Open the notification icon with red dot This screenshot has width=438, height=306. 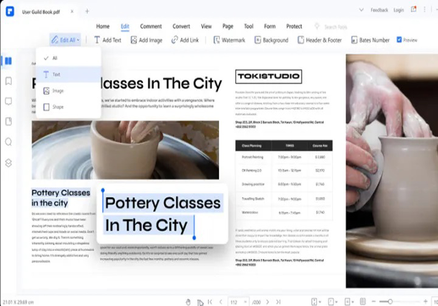tap(413, 9)
